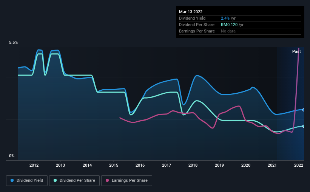Click the blue Dividend Yield legend dot

(12, 180)
